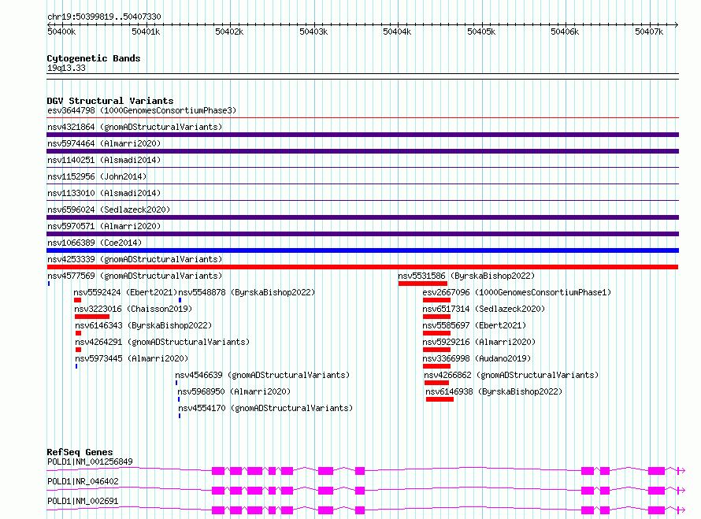Click nsv4546639 gnomADStructuralVariants label
701x519 pixels.
click(262, 375)
